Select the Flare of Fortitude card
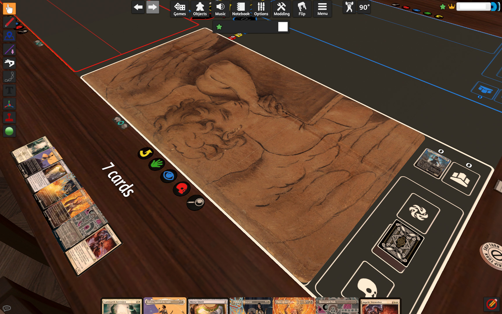This screenshot has width=502, height=314. pyautogui.click(x=294, y=306)
